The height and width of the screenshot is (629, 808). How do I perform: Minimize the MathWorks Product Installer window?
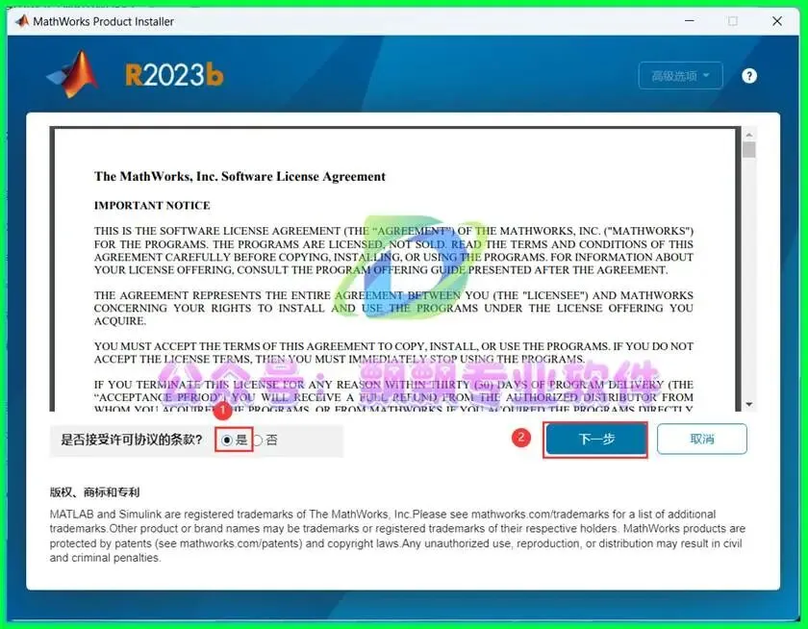click(689, 21)
